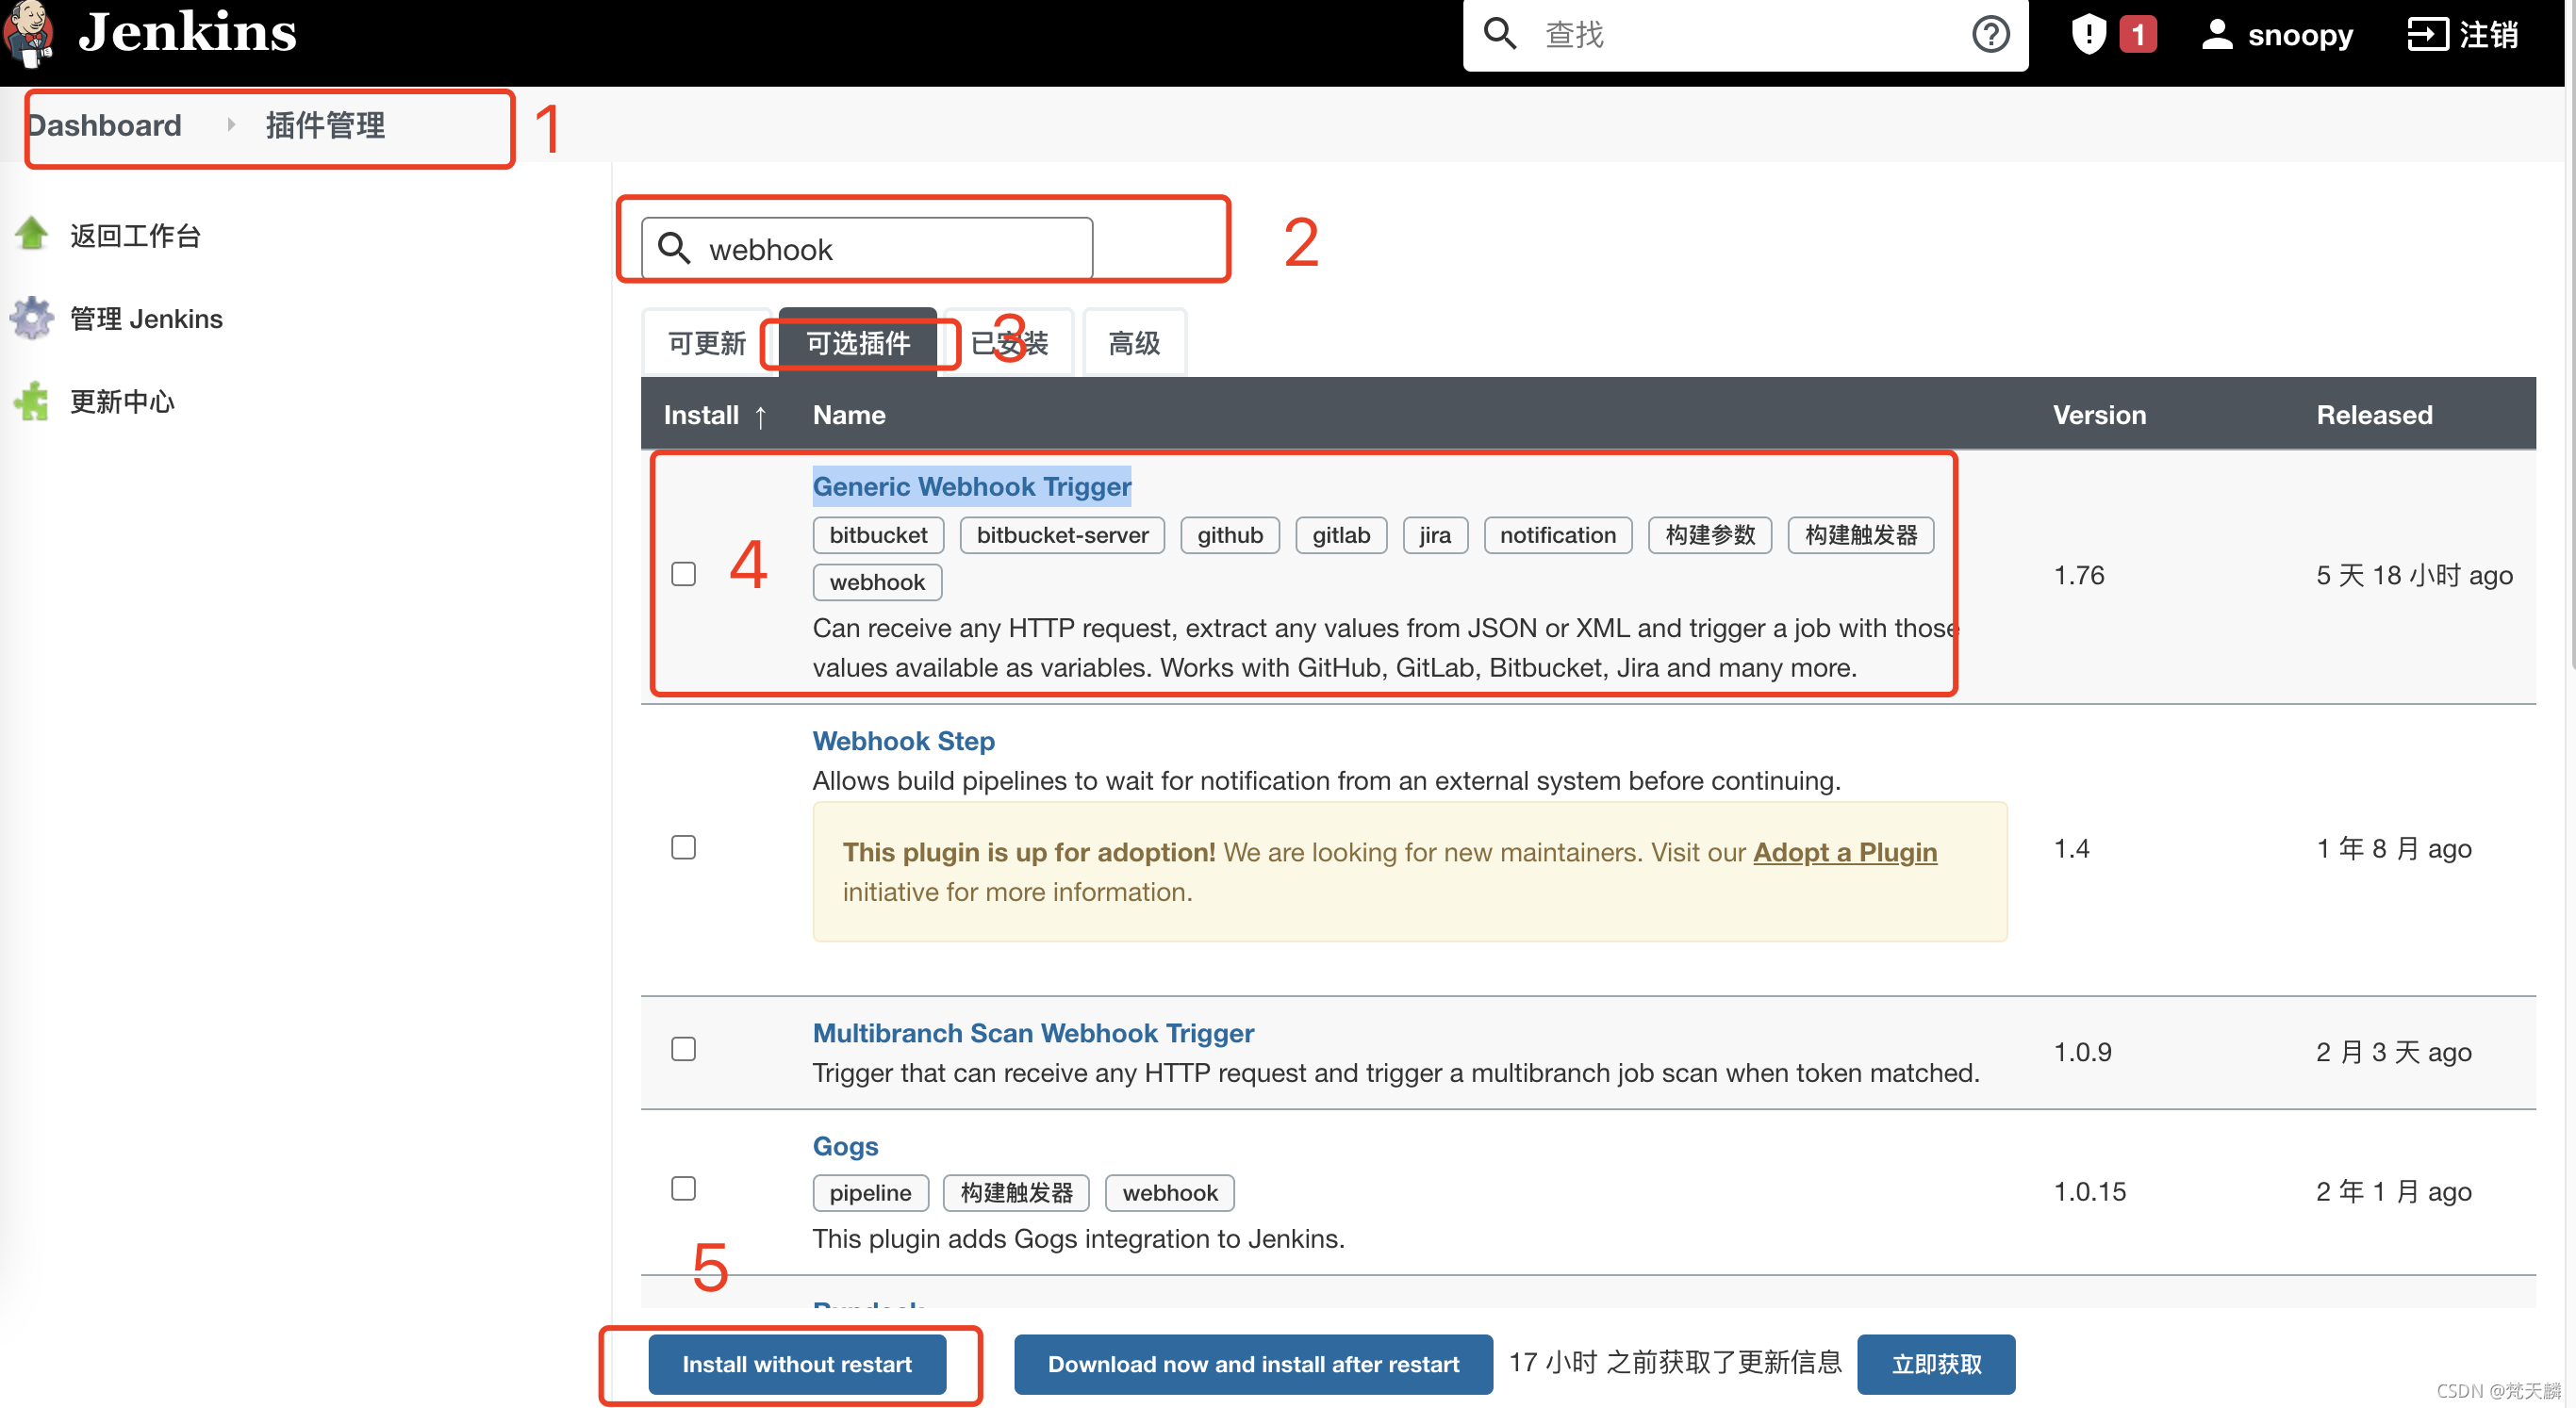Screen dimensions: 2576x1408
Task: Check the Webhook Step install checkbox
Action: coord(683,847)
